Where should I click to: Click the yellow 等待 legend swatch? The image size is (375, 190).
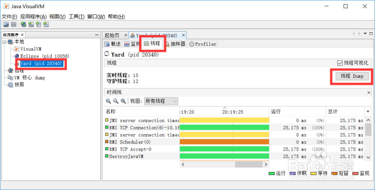pyautogui.click(x=313, y=174)
